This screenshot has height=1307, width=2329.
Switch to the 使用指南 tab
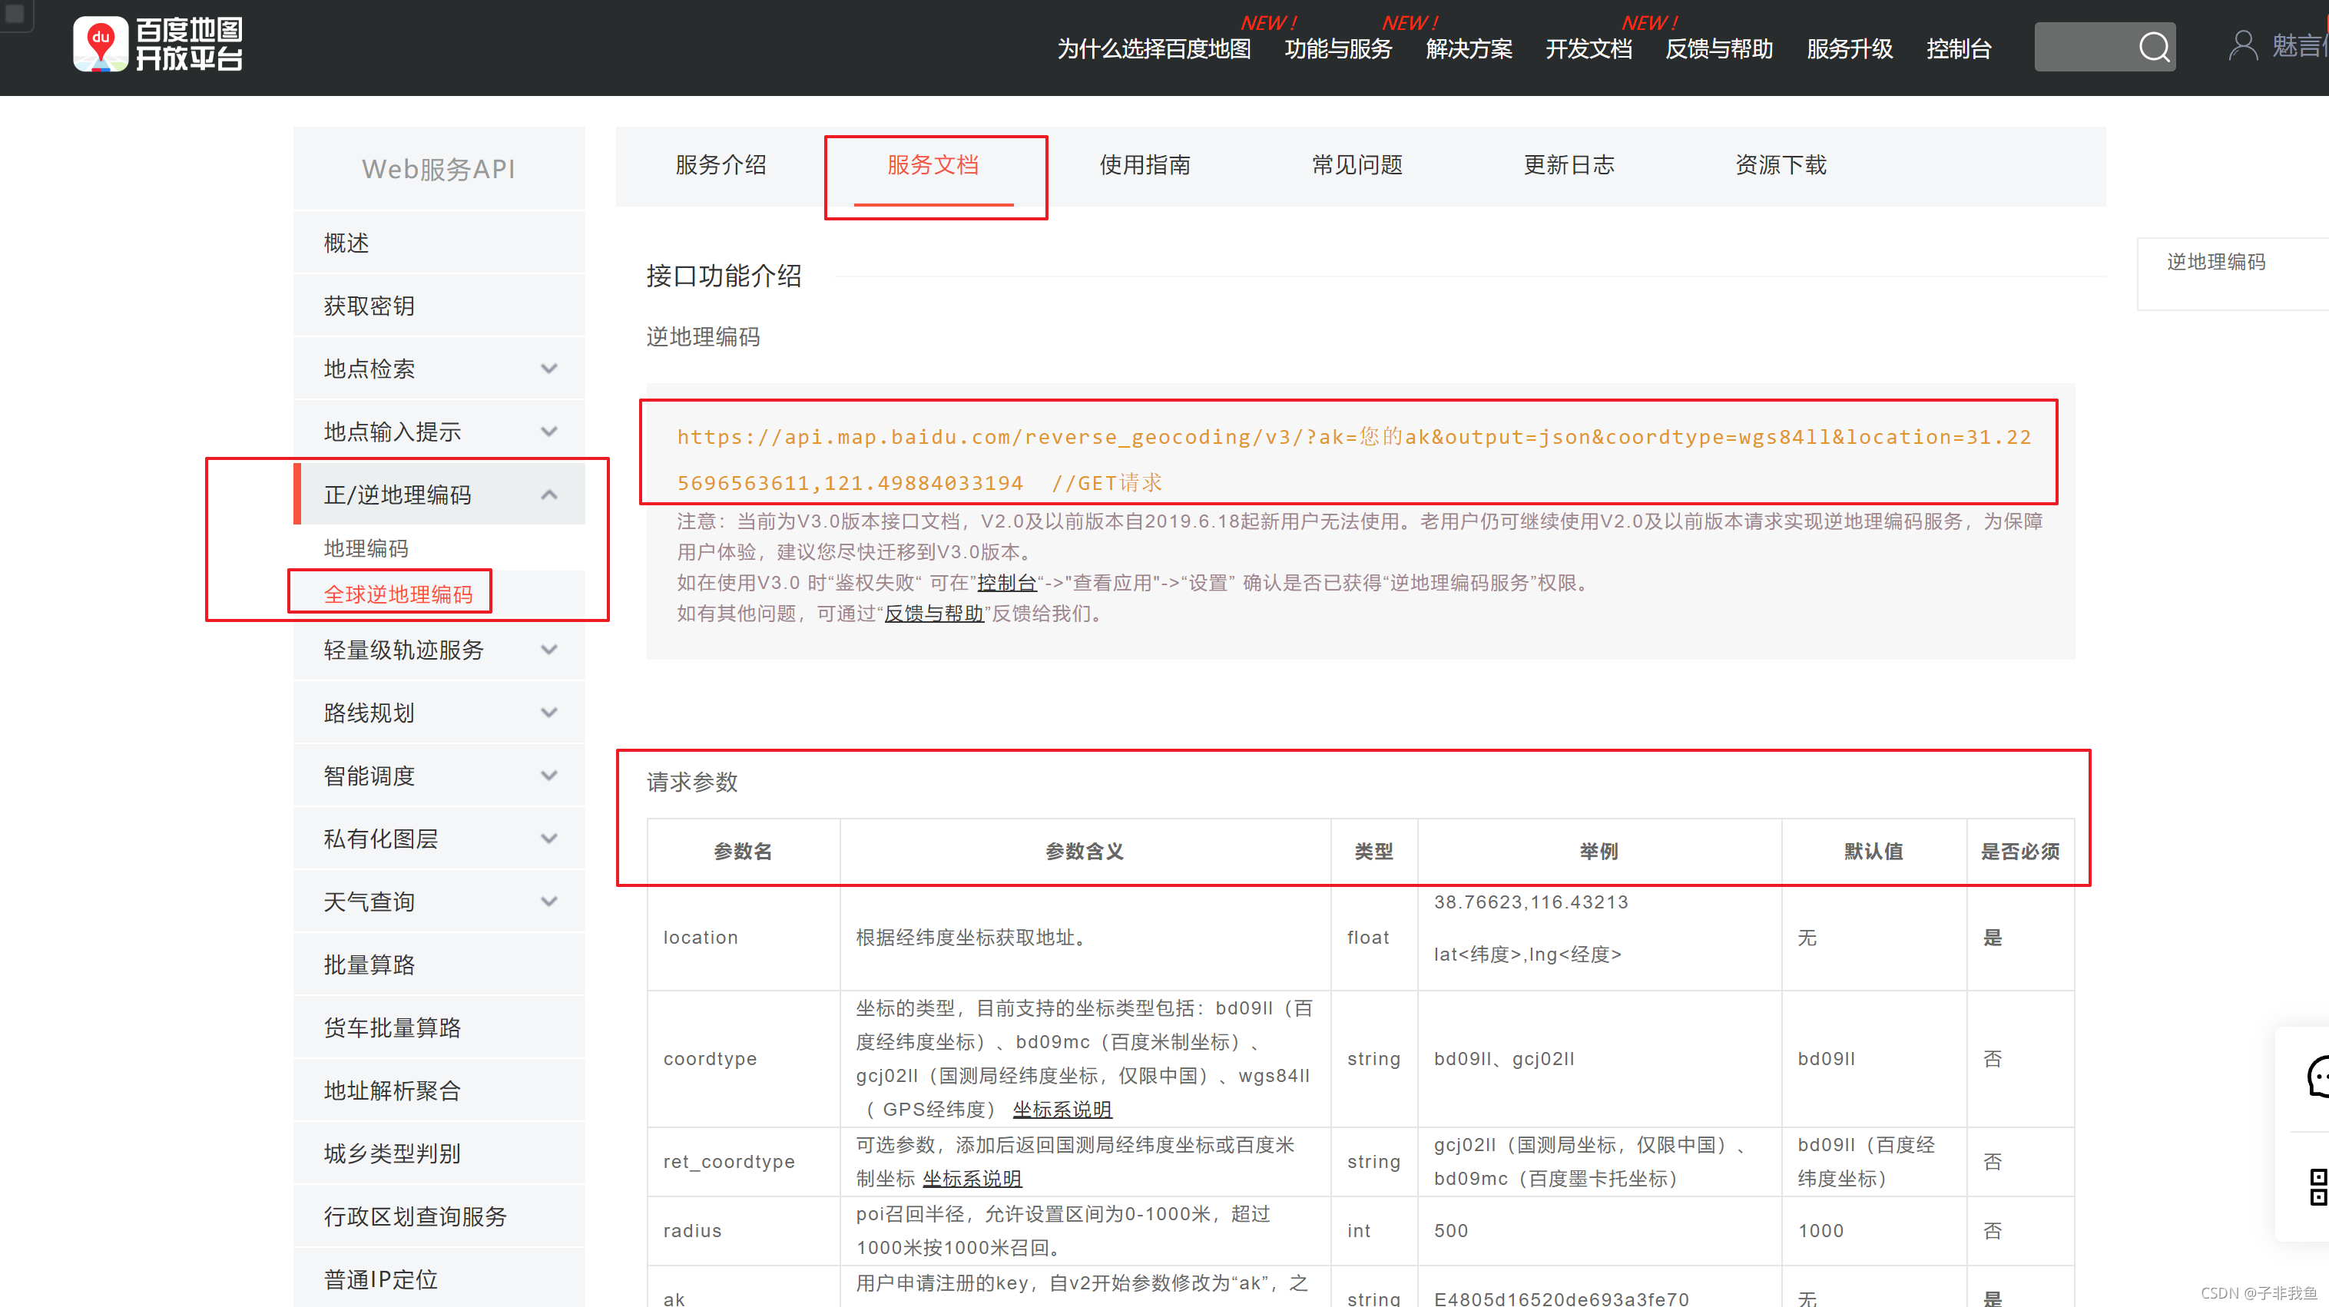(1145, 165)
